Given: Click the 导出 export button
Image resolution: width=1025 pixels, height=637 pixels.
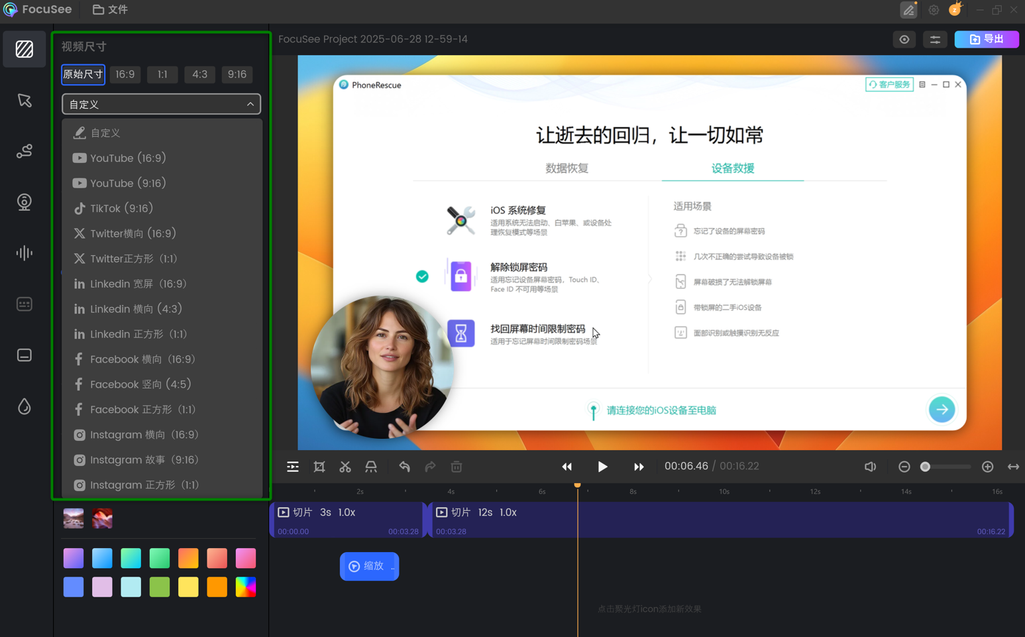Looking at the screenshot, I should point(987,40).
